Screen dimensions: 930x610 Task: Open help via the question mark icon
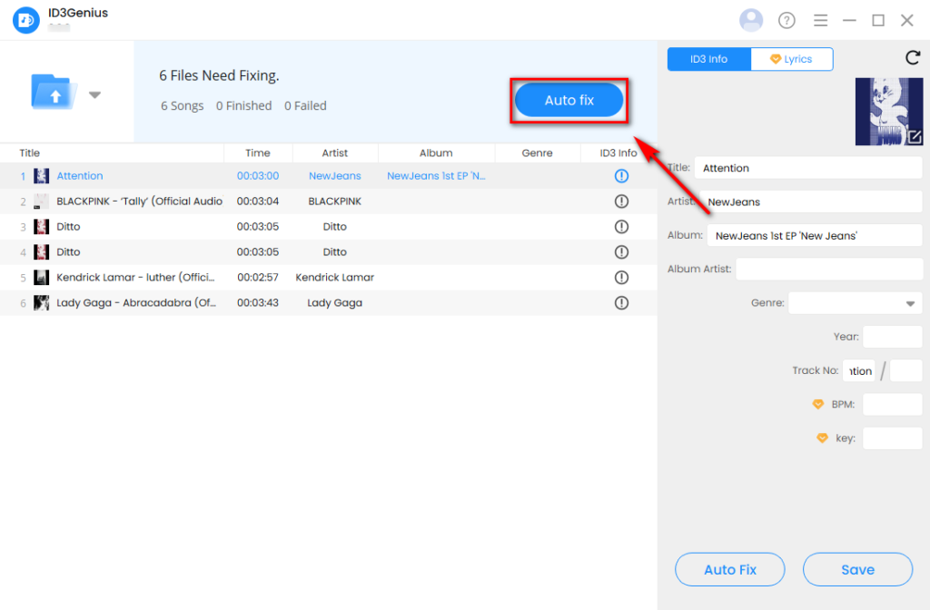point(787,19)
